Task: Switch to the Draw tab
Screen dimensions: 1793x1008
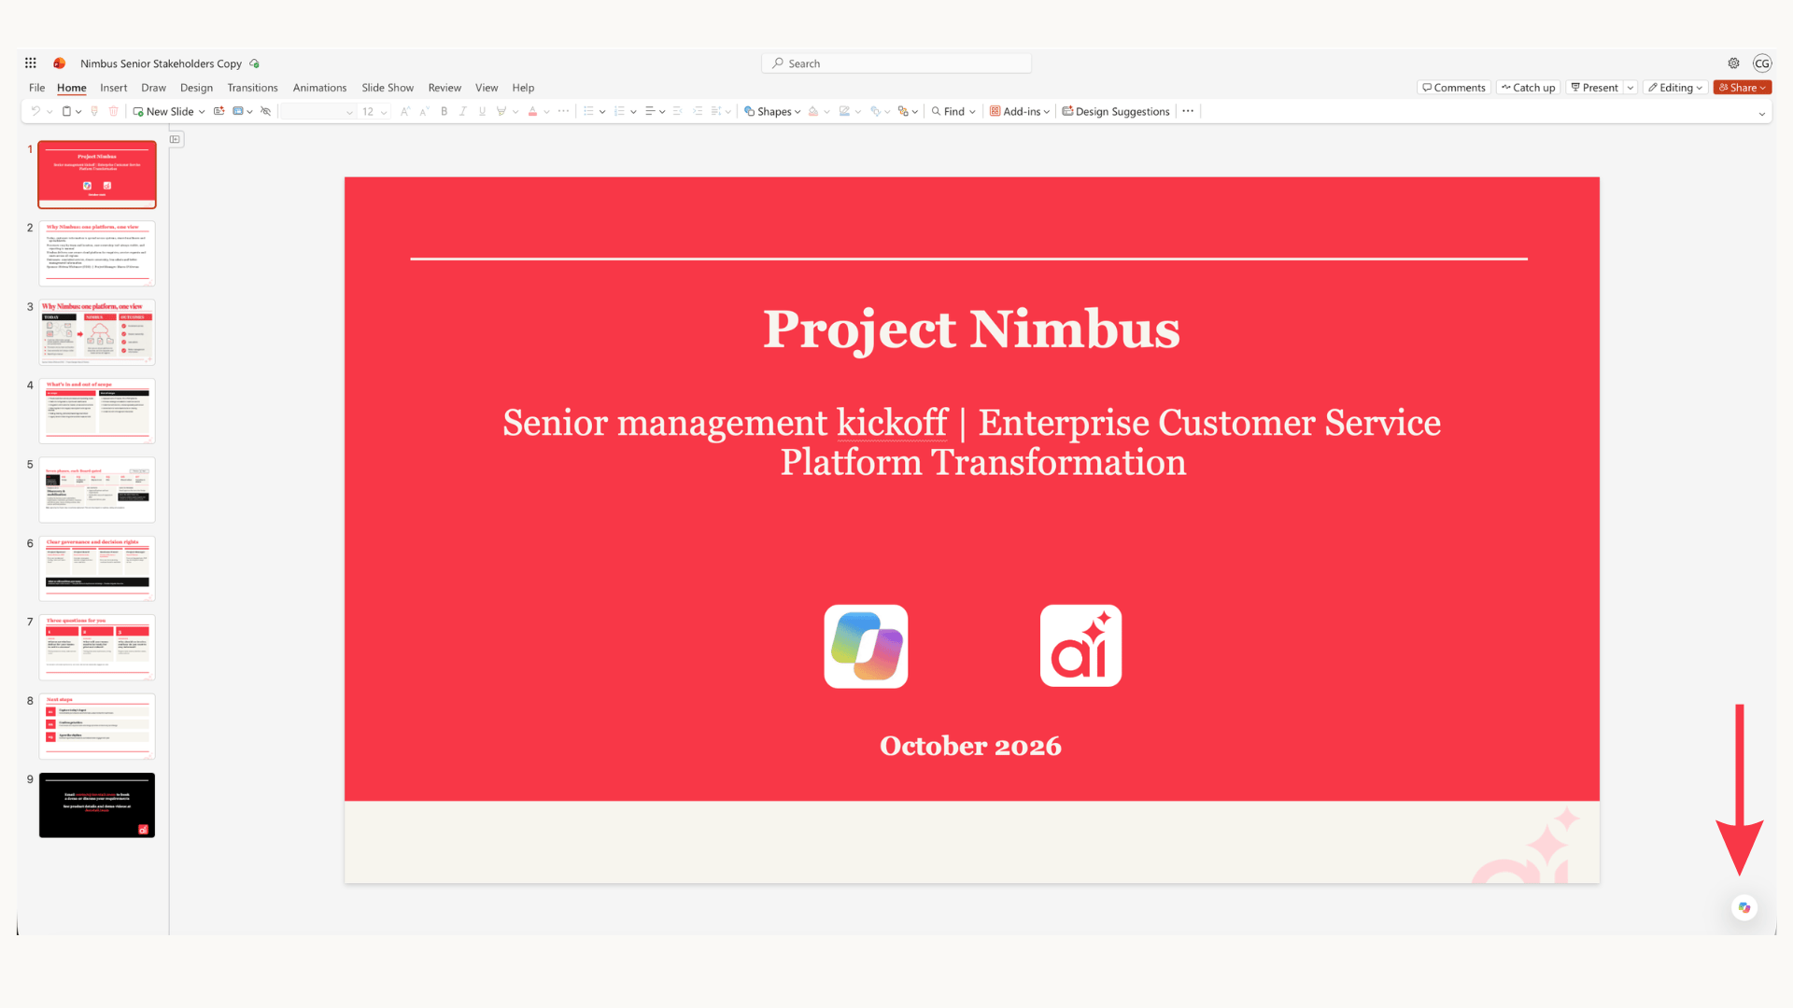Action: pyautogui.click(x=153, y=88)
